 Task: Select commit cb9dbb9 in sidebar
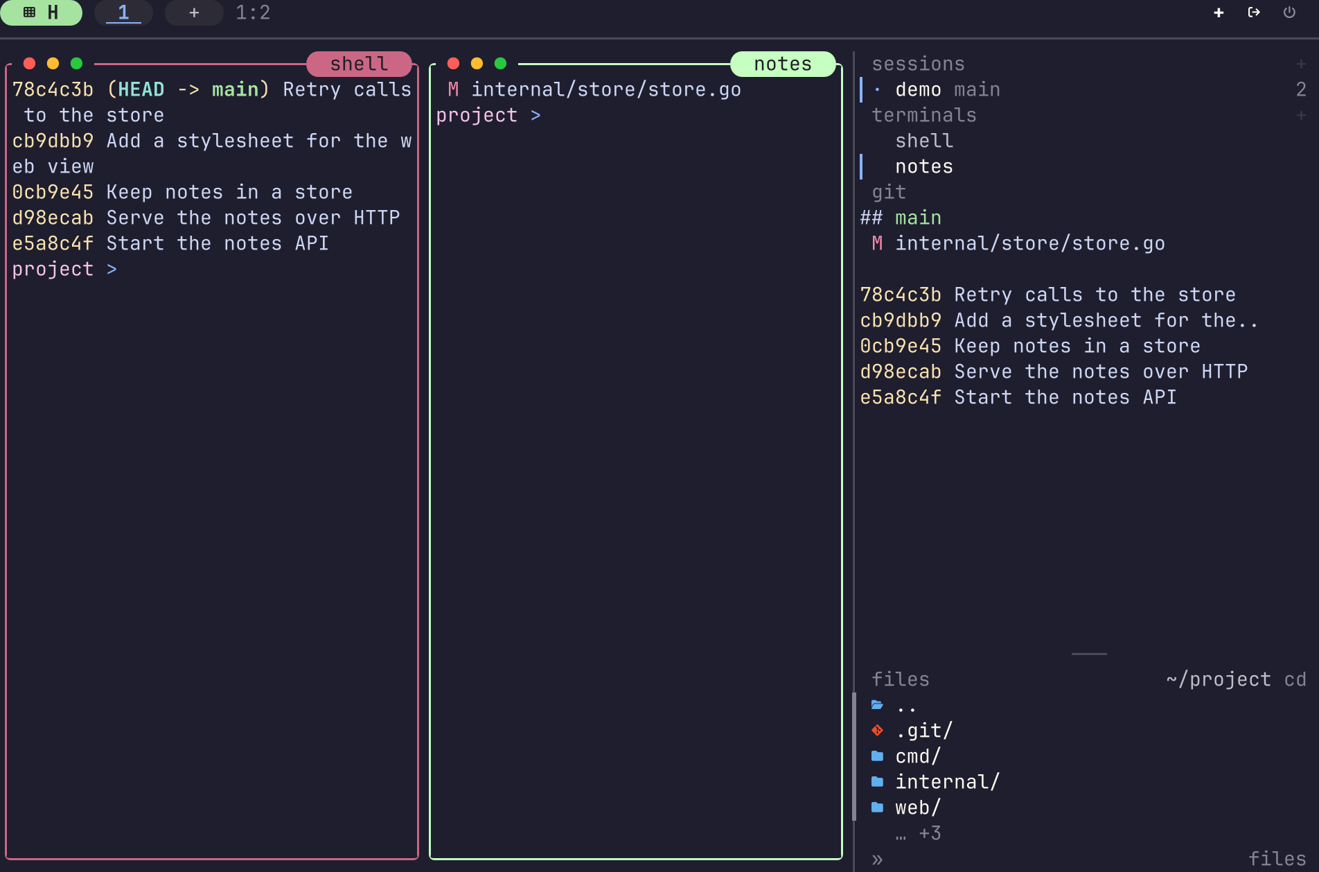point(1059,320)
